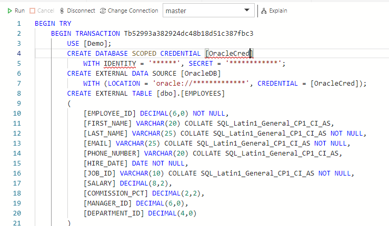
Task: Expand the master database dropdown
Action: click(246, 11)
